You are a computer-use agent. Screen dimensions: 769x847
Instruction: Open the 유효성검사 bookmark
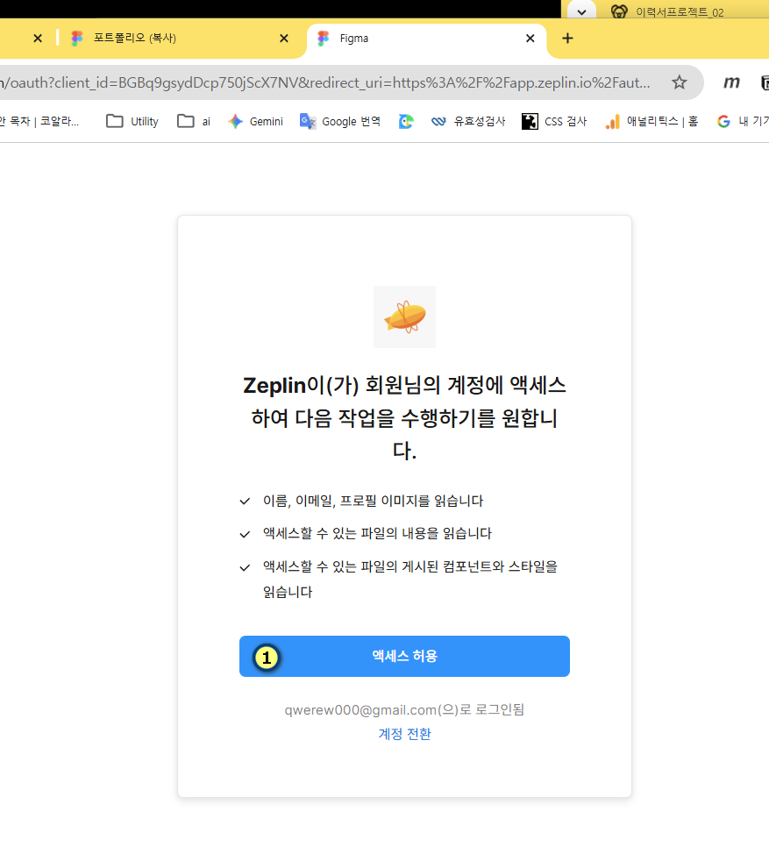click(x=468, y=122)
